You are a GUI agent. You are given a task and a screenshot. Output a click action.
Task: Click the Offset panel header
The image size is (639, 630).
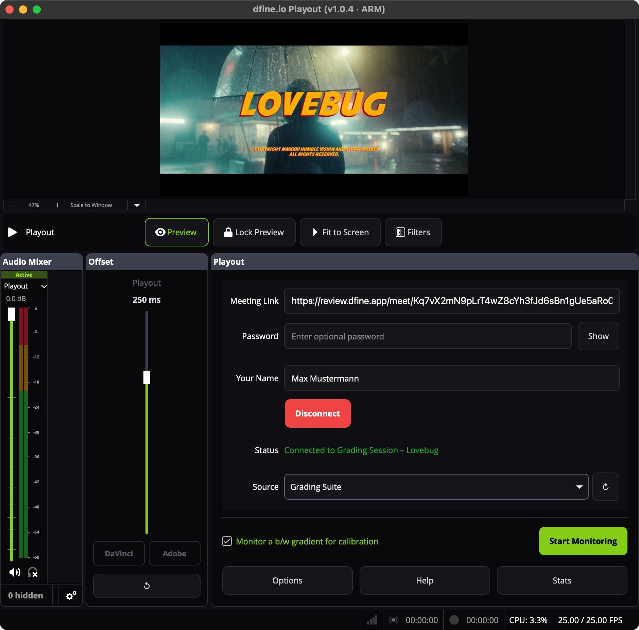(x=147, y=262)
